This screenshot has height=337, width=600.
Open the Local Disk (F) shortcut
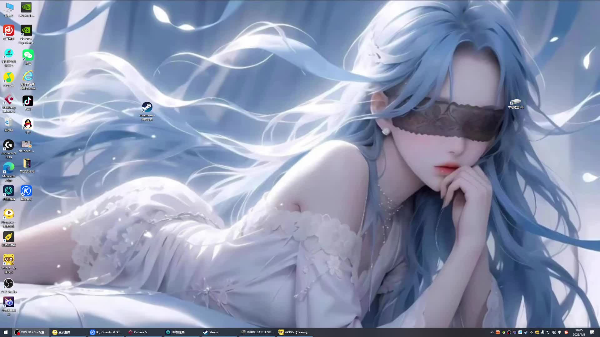(x=515, y=102)
